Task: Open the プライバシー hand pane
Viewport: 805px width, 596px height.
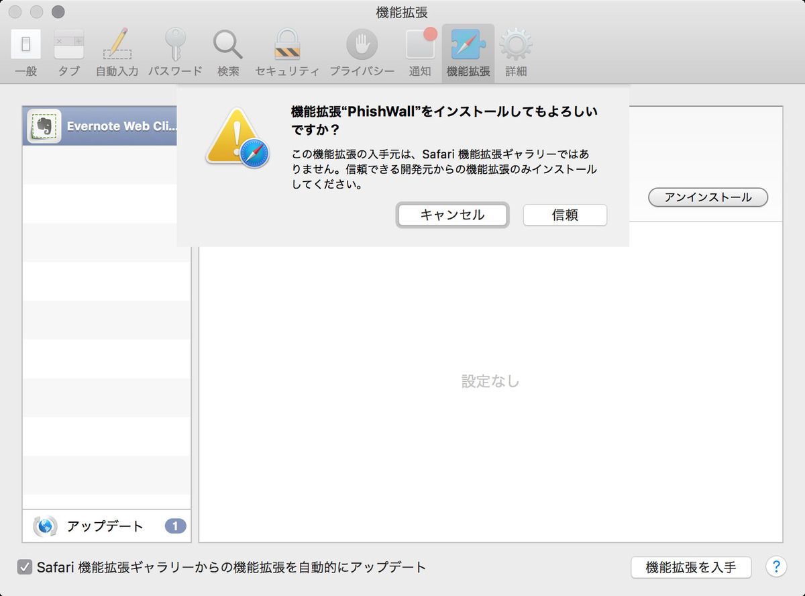Action: click(x=362, y=53)
